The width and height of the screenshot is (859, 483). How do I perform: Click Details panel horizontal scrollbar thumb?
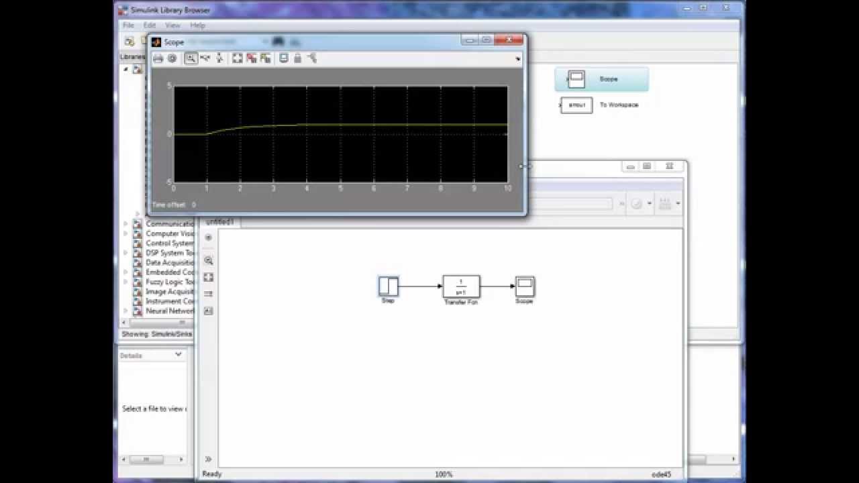tap(146, 460)
